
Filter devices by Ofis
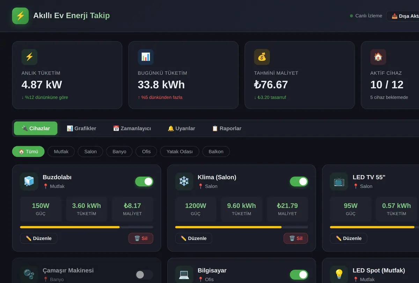(x=146, y=151)
